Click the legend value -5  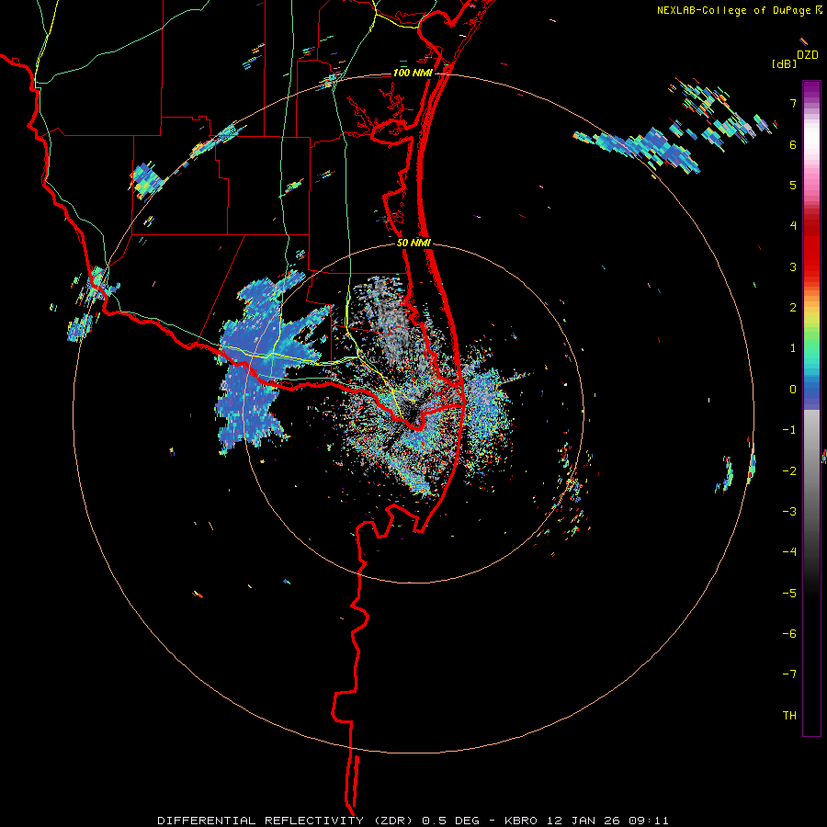click(789, 594)
